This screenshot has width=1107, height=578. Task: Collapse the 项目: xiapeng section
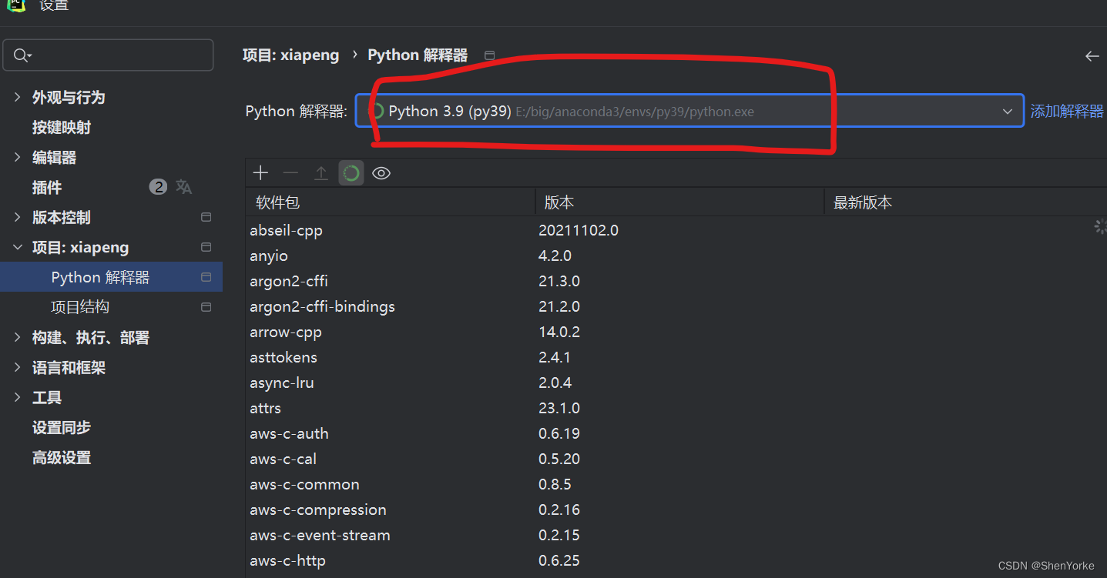[x=17, y=247]
